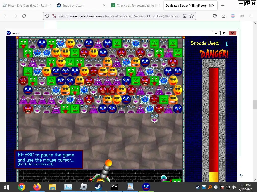
Task: Click the lone gray snood below the grid
Action: coord(154,118)
